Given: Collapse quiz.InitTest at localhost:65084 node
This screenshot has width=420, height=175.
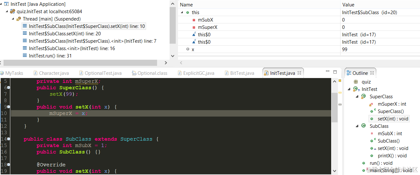Looking at the screenshot, I should tap(7, 12).
